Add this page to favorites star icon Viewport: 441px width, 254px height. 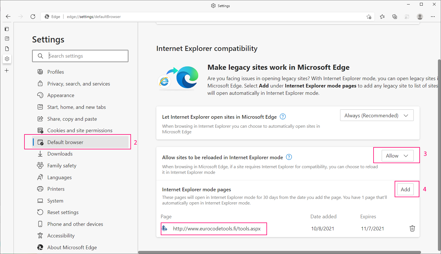369,17
